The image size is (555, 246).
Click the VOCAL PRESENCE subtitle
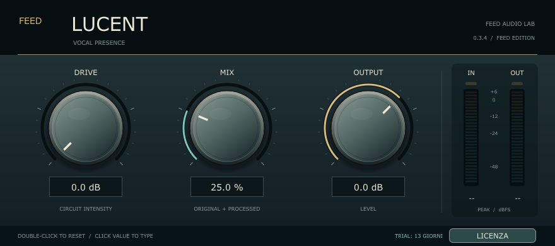pyautogui.click(x=99, y=43)
